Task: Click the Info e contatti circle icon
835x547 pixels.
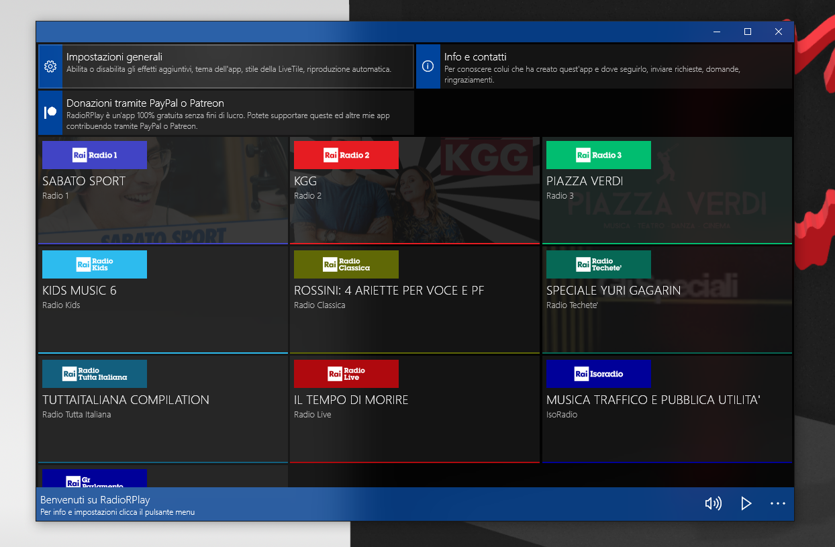Action: coord(428,66)
